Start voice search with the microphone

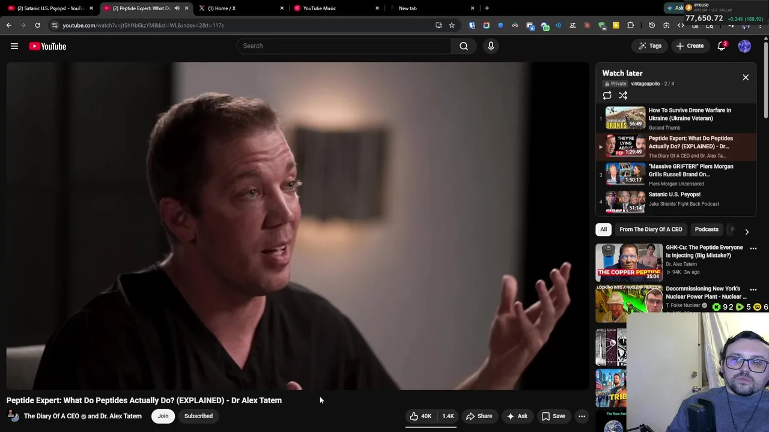491,46
